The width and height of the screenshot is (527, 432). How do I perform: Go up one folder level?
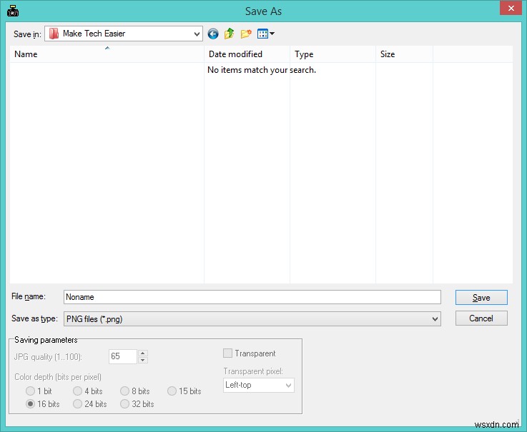[230, 34]
